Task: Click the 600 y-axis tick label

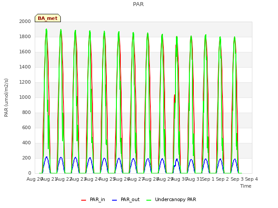Action: 26,128
